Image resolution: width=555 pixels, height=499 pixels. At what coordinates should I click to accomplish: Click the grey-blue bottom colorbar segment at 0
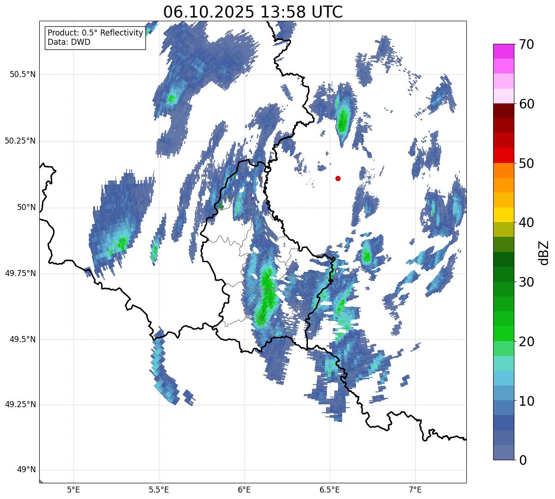[x=503, y=452]
